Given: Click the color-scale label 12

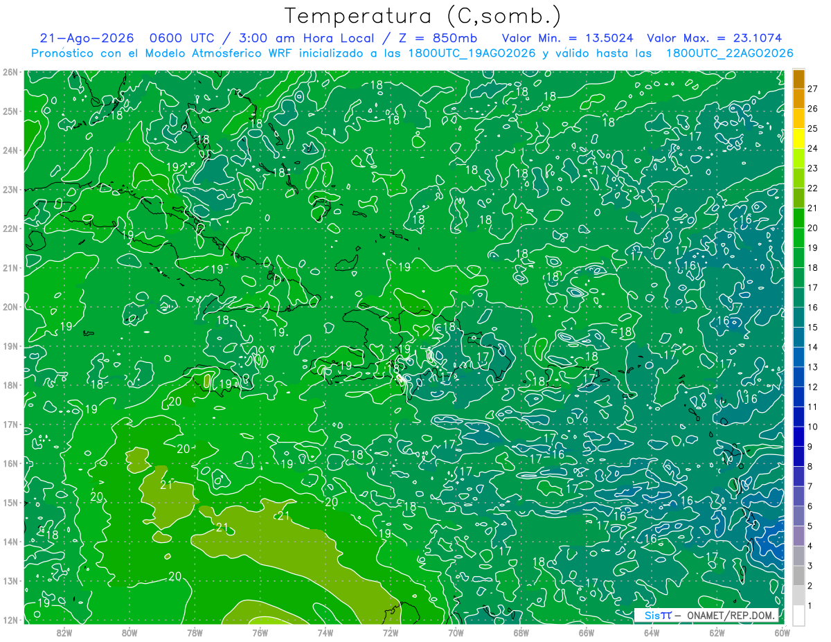Looking at the screenshot, I should [812, 387].
